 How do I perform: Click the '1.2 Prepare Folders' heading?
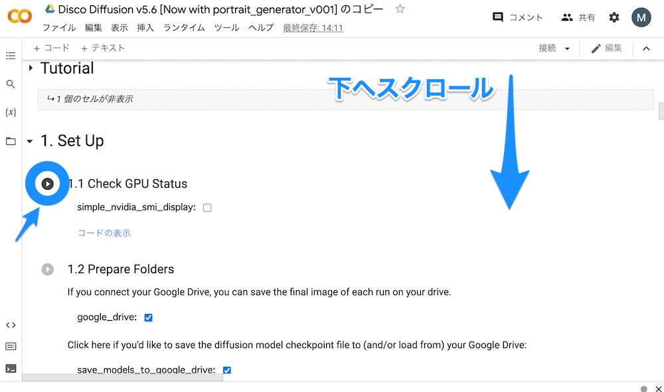coord(121,270)
